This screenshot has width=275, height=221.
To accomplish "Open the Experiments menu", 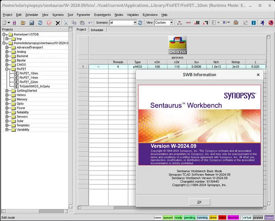I will [x=102, y=15].
